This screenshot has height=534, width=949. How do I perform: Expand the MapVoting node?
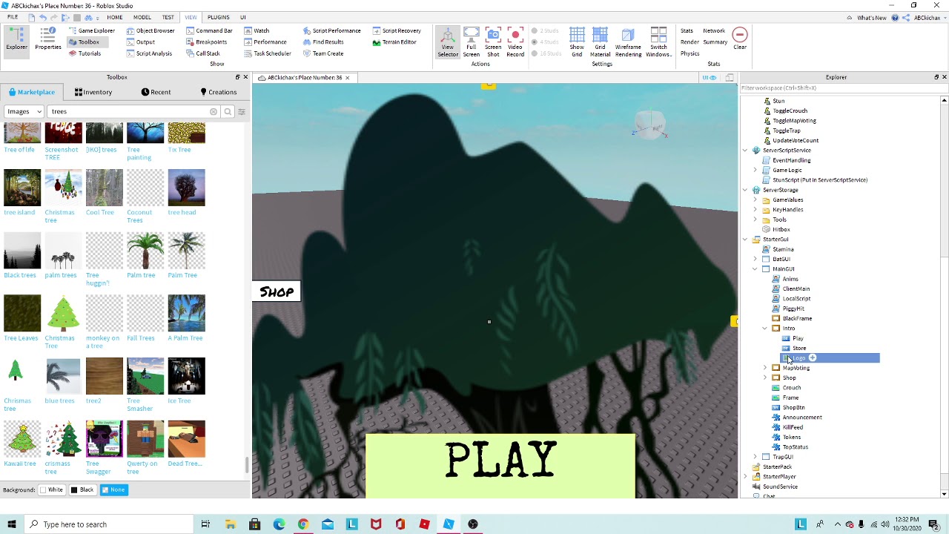(x=765, y=368)
